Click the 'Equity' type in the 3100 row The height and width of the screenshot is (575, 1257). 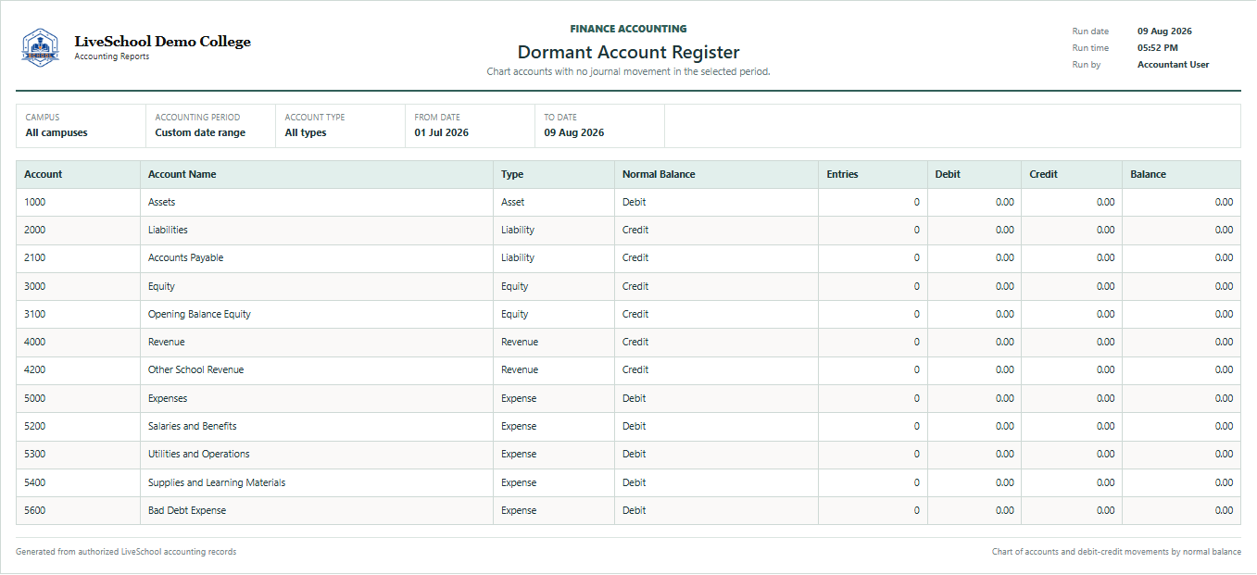click(515, 314)
